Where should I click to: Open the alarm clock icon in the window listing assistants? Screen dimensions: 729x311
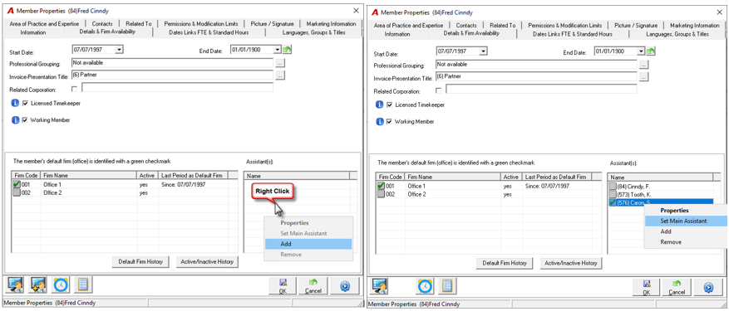(x=425, y=286)
